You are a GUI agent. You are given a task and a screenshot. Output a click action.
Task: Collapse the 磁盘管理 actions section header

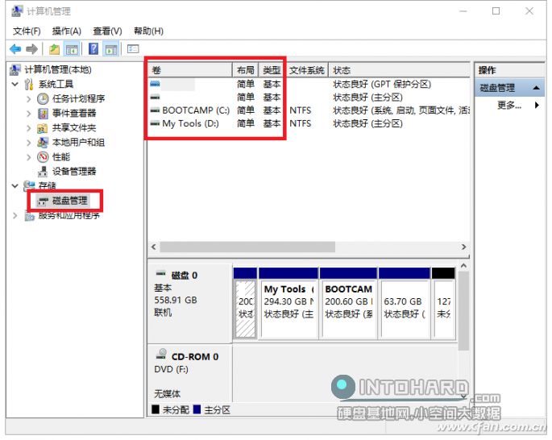532,88
